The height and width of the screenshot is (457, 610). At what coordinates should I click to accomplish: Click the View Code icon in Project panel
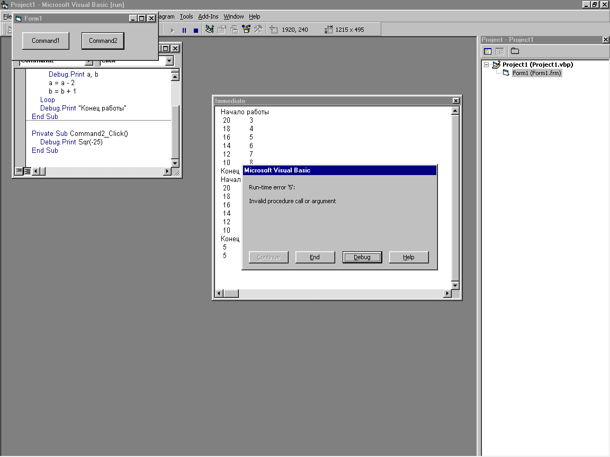click(488, 51)
